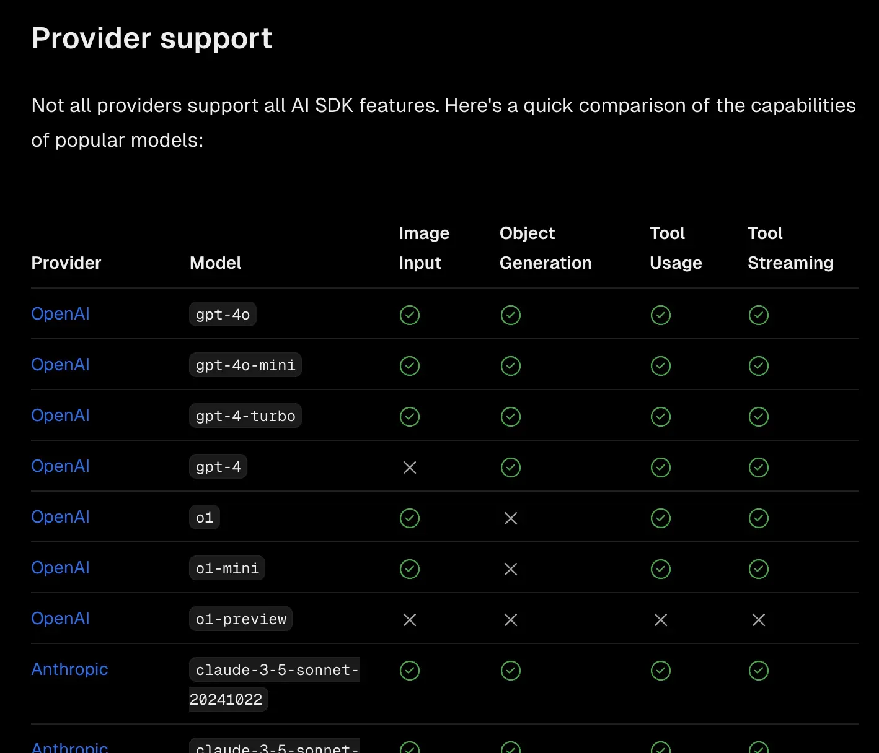Screen dimensions: 879x753
Task: Click the gpt-4 Tool Usage checkmark
Action: pos(661,468)
